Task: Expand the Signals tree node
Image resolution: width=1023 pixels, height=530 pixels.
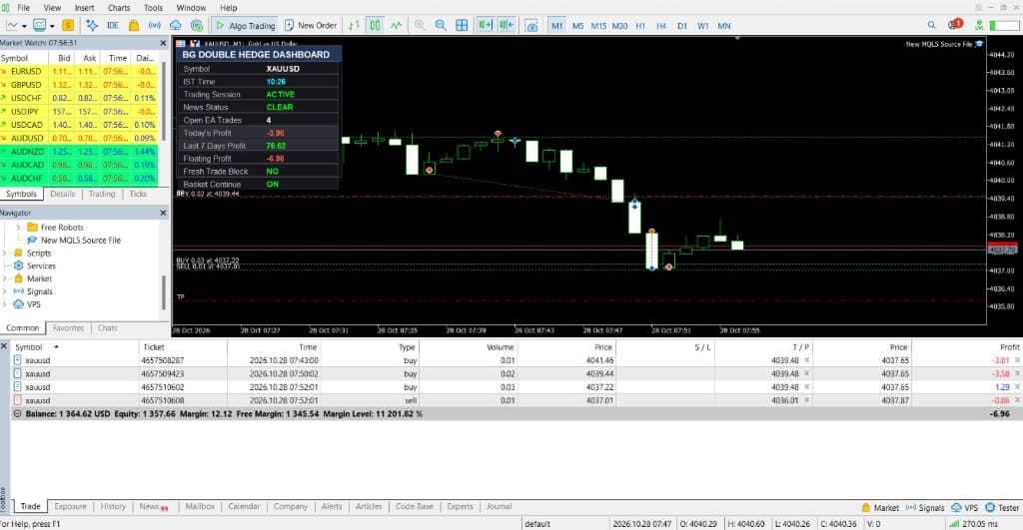Action: pyautogui.click(x=5, y=291)
